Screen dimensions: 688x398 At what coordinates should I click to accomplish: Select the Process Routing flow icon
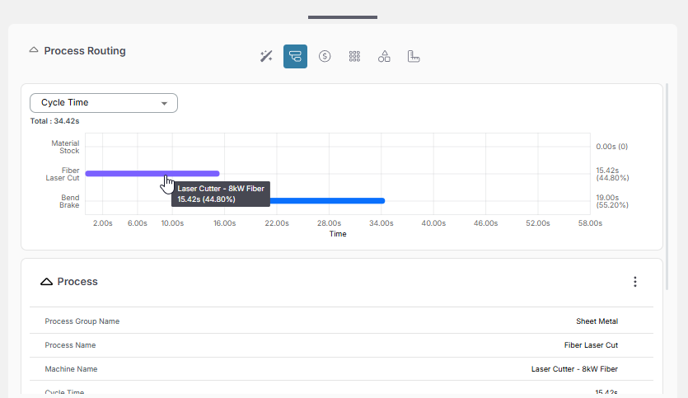click(x=295, y=56)
